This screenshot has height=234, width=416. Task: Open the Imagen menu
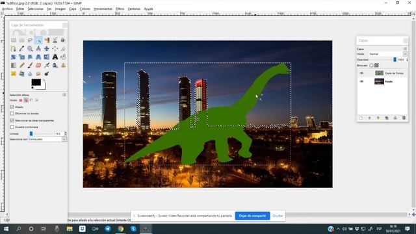(60, 8)
